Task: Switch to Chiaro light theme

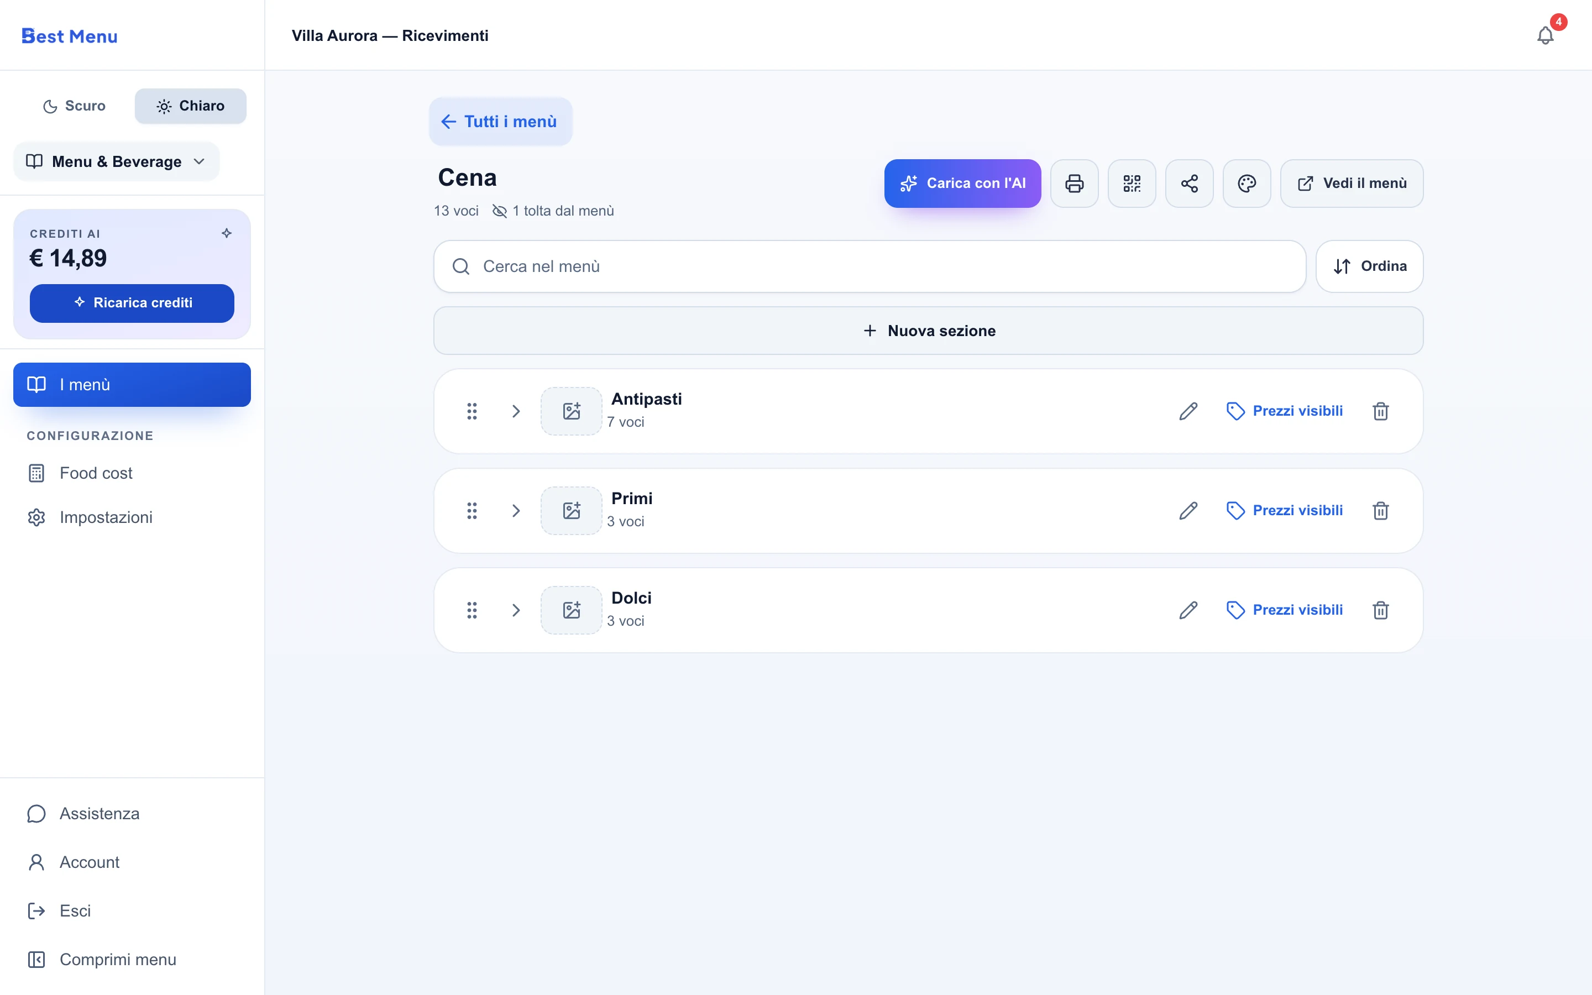Action: (191, 106)
